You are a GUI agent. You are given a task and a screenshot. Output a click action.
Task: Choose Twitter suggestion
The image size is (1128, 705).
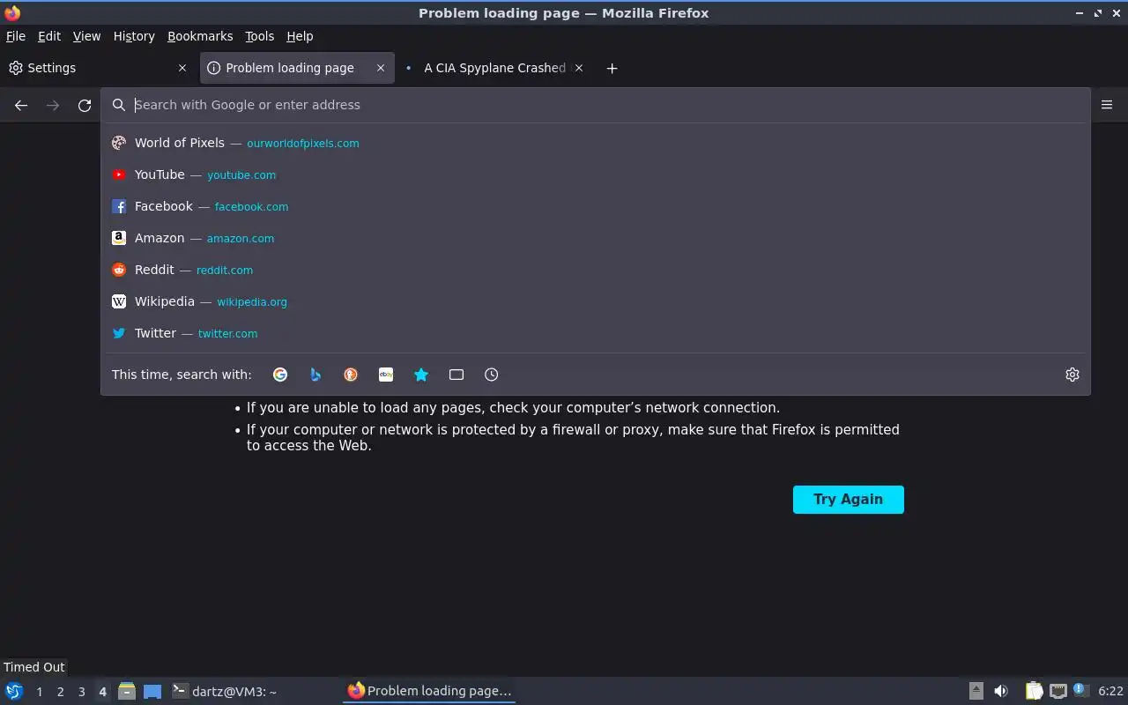(595, 333)
